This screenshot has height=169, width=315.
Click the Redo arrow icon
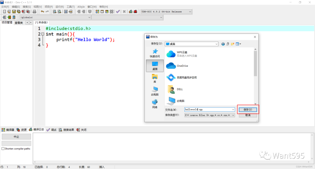[x=47, y=12]
